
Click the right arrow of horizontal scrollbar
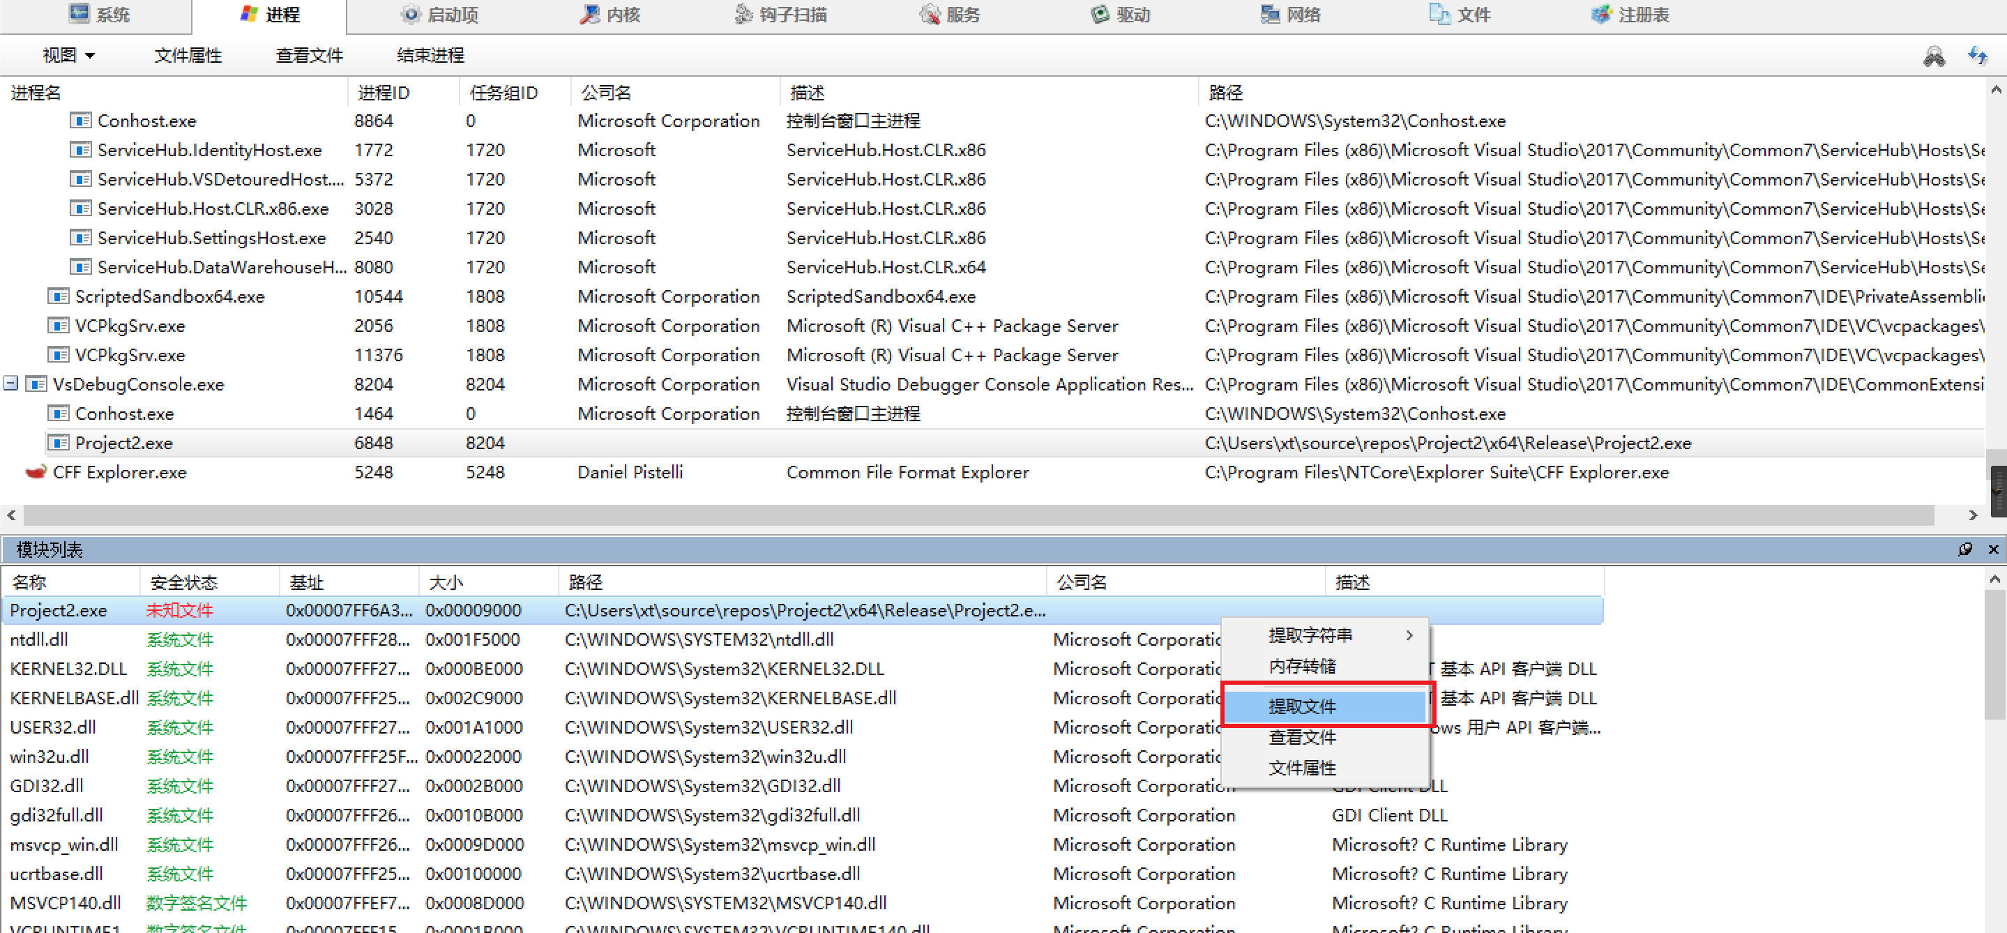(1972, 515)
